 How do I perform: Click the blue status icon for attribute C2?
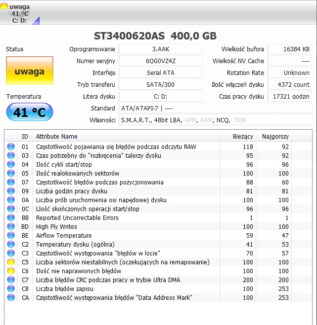click(11, 245)
